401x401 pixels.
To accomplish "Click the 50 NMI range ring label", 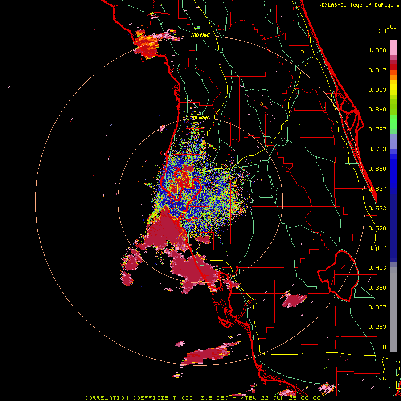I will tap(200, 118).
